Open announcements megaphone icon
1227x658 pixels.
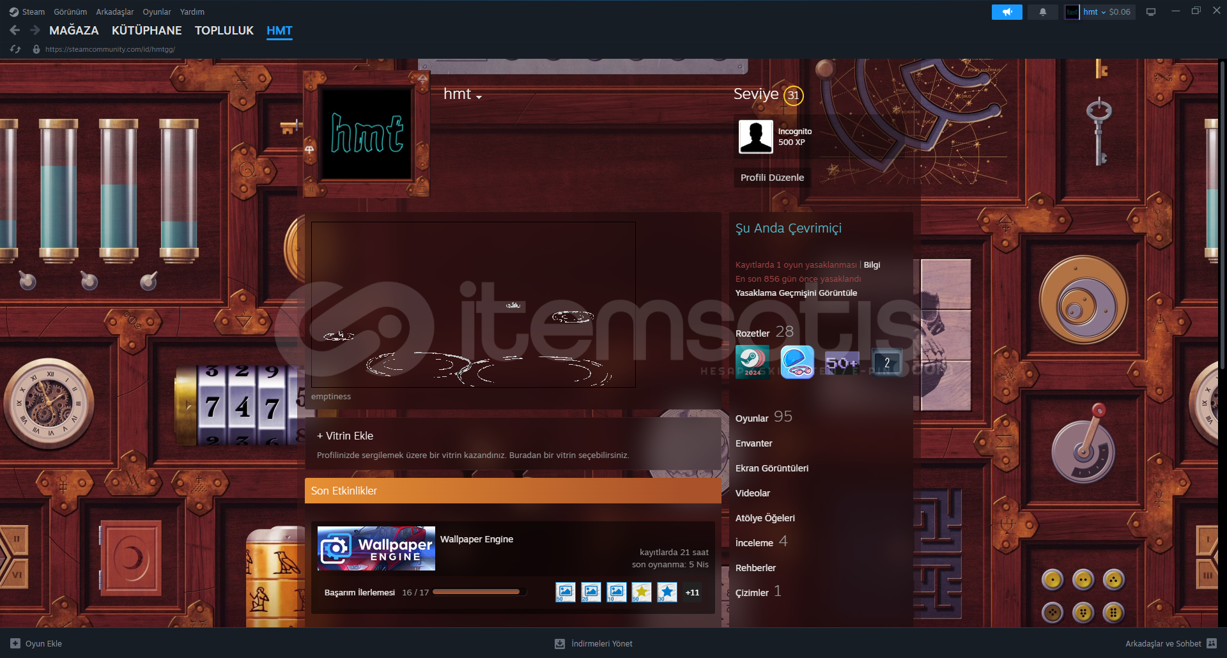pyautogui.click(x=1007, y=12)
